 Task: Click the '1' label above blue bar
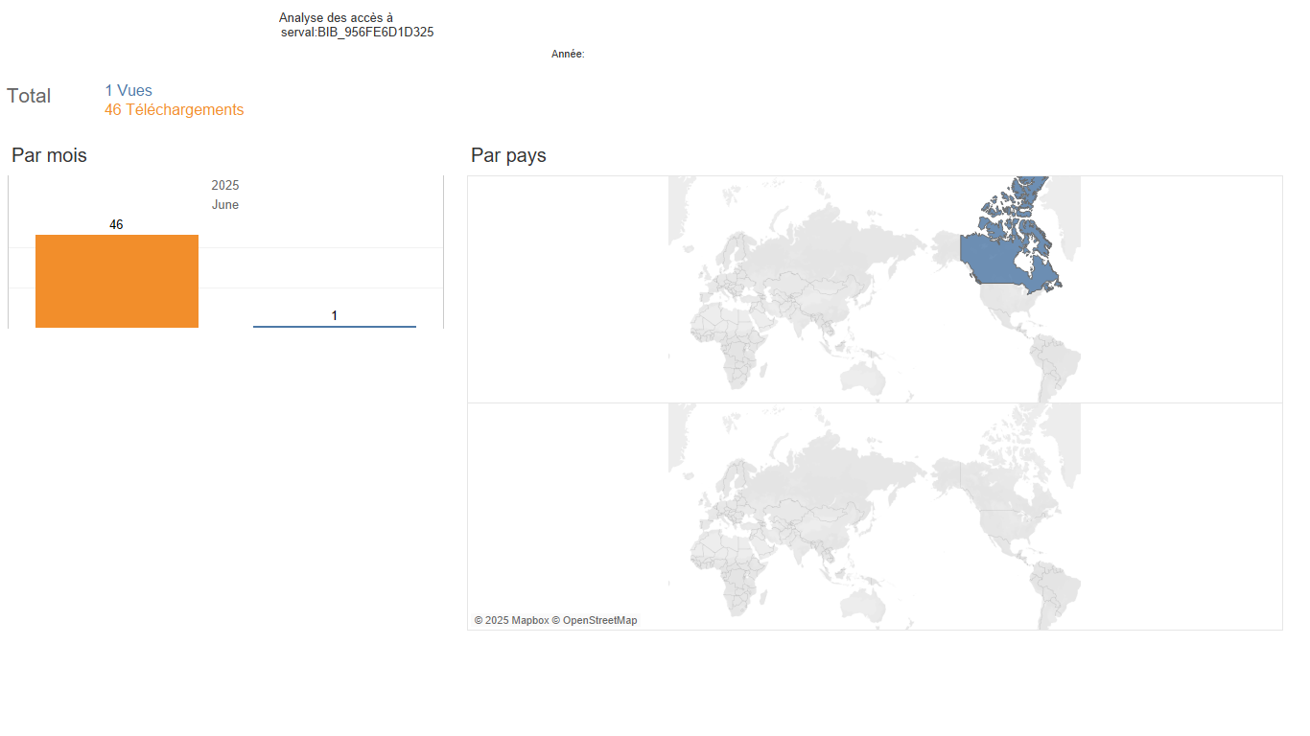click(335, 316)
